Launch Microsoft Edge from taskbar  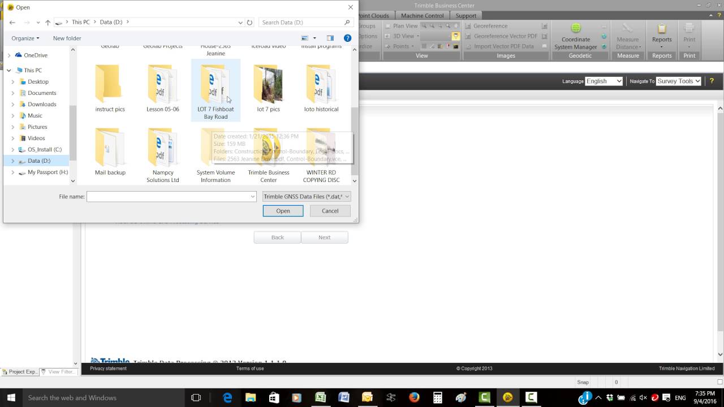click(x=227, y=397)
